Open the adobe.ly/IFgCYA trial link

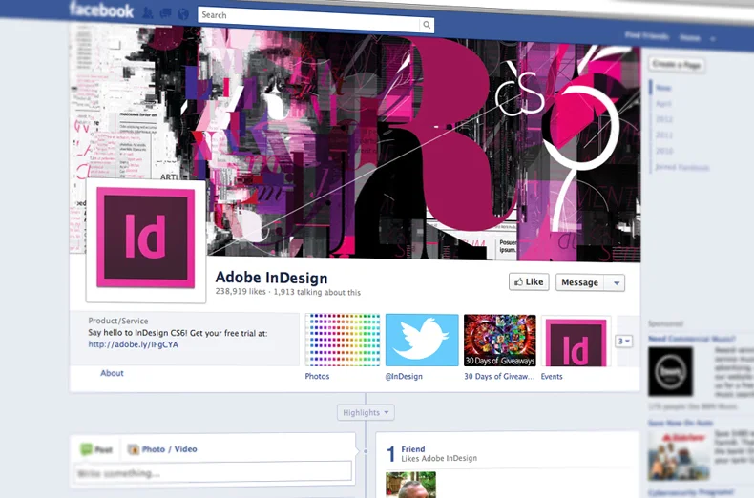[x=134, y=344]
